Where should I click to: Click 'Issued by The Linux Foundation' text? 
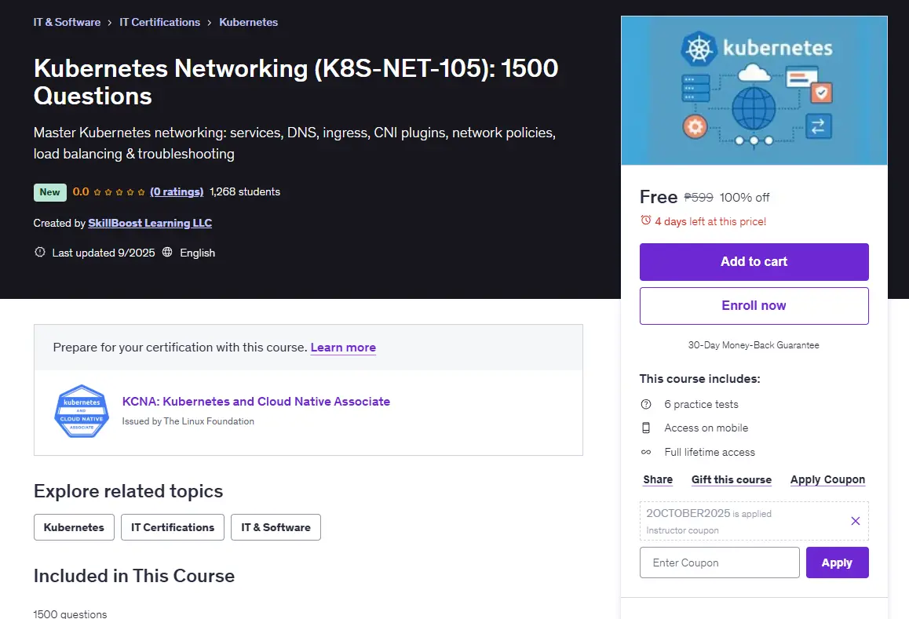point(188,421)
